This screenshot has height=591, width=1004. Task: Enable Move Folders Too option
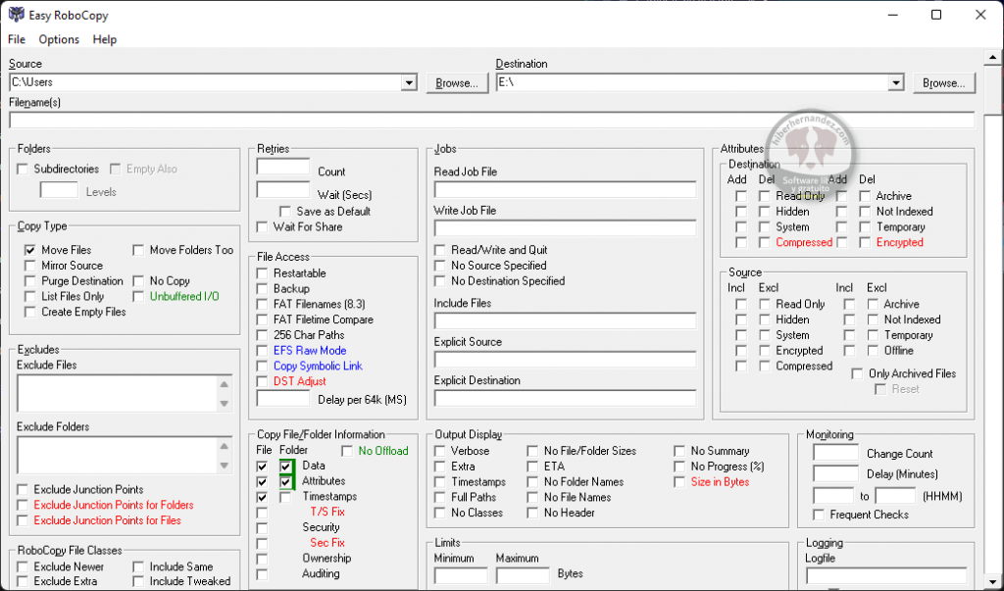click(x=138, y=250)
